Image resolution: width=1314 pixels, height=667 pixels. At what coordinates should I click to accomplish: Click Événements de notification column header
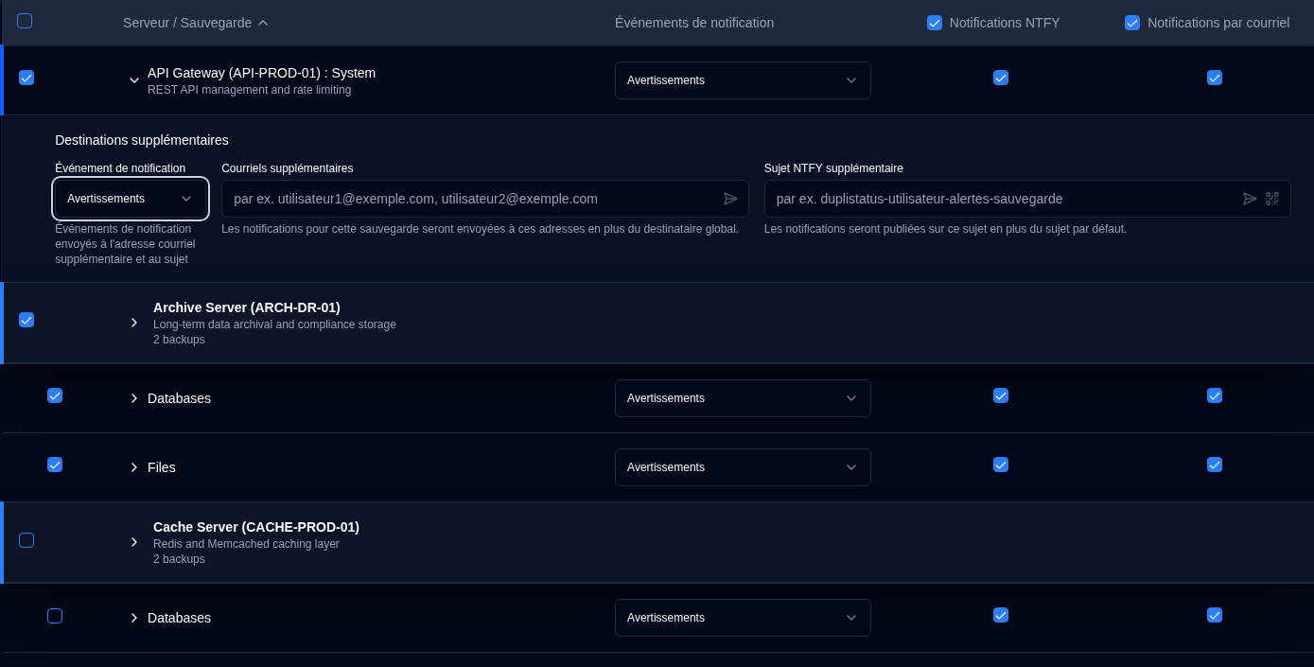coord(694,23)
